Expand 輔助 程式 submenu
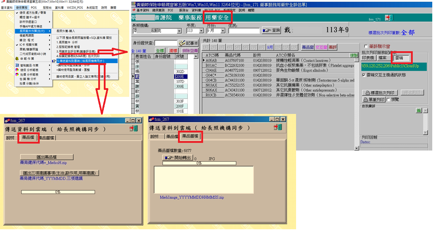 coord(33,40)
